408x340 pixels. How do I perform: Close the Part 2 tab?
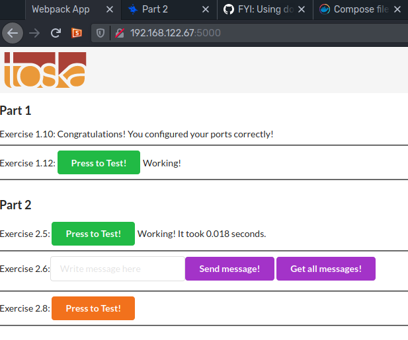click(x=205, y=9)
